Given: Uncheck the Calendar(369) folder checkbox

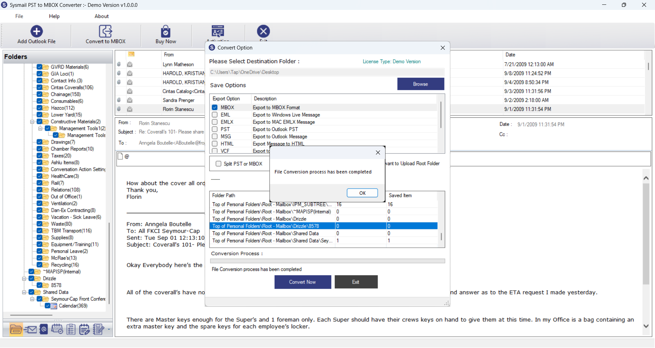Looking at the screenshot, I should pos(48,306).
